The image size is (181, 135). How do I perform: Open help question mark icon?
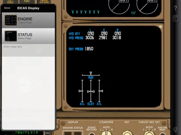pos(176,8)
